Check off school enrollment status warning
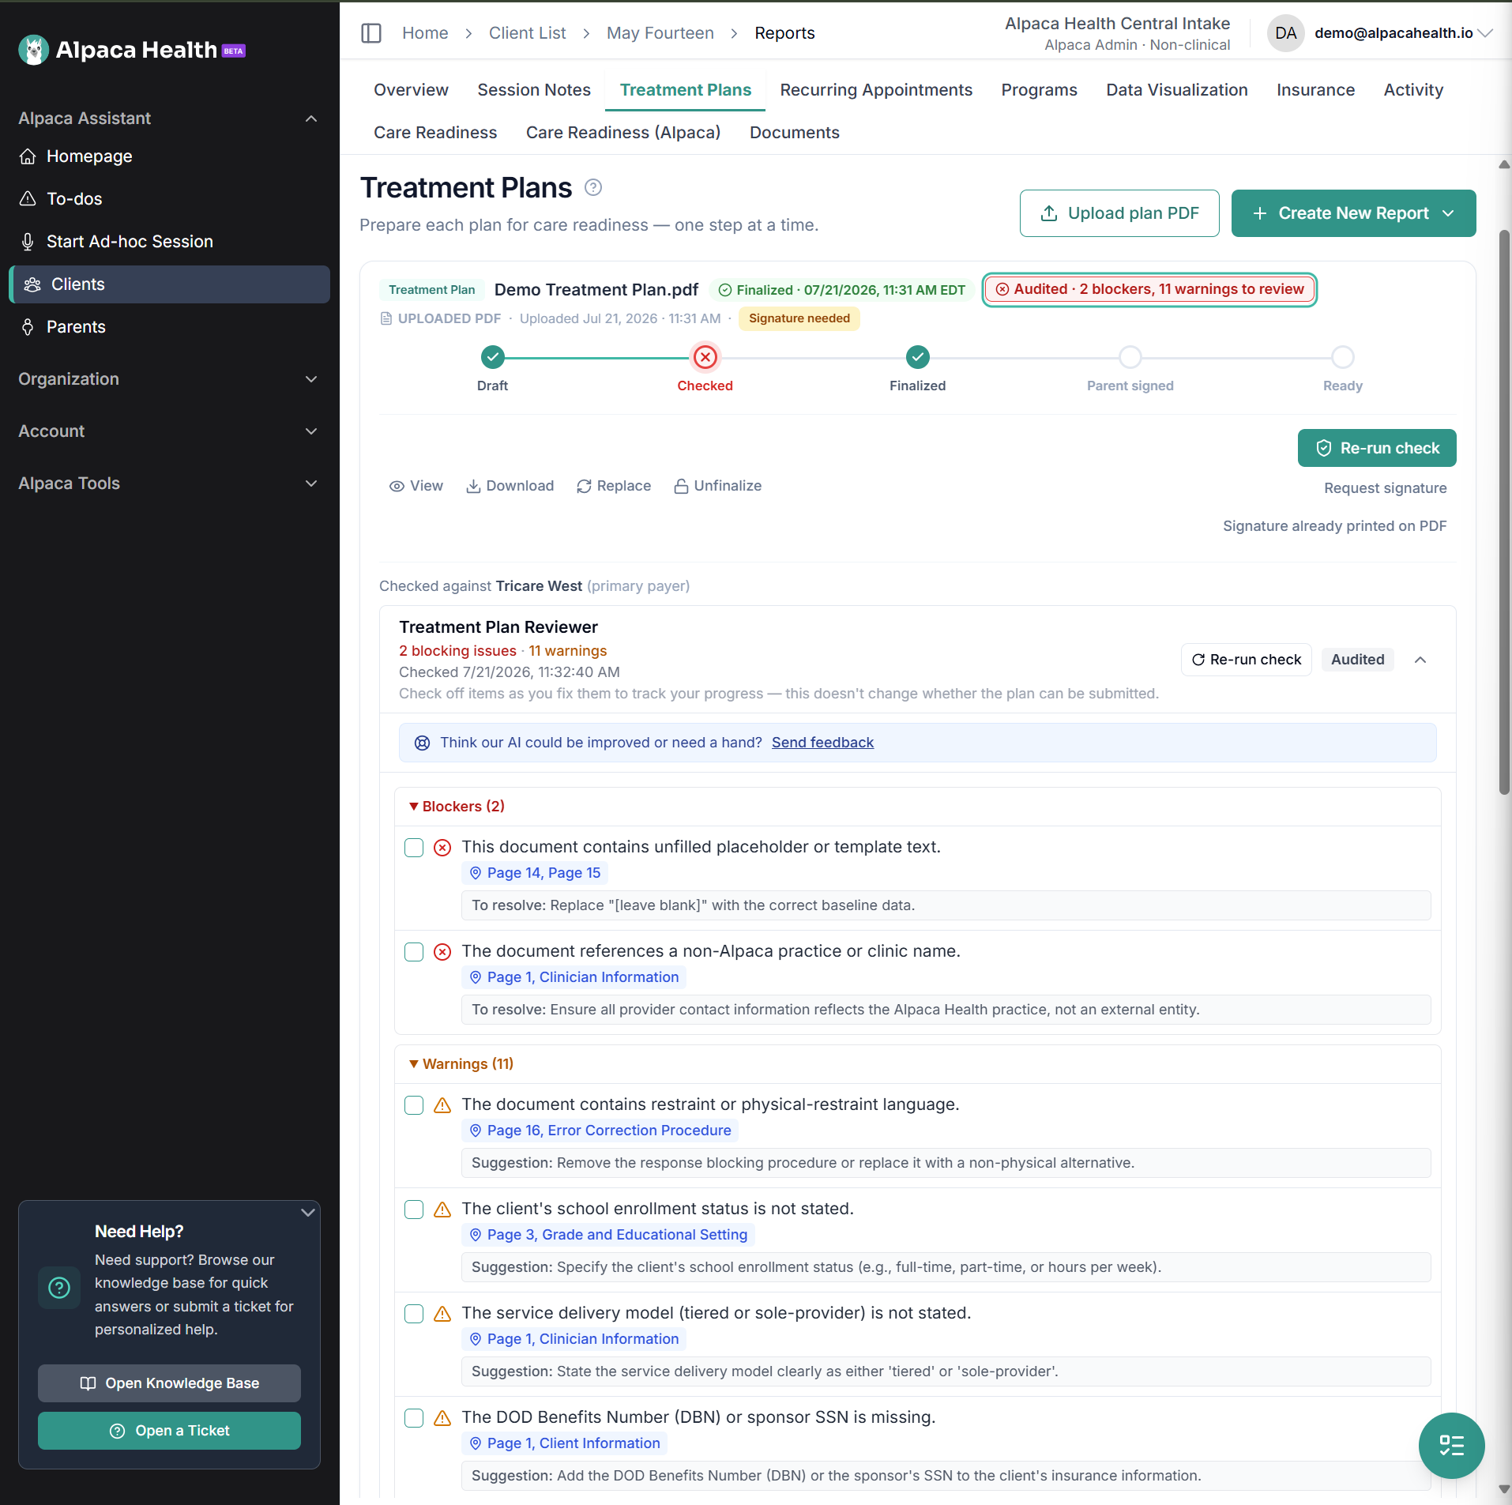 414,1210
